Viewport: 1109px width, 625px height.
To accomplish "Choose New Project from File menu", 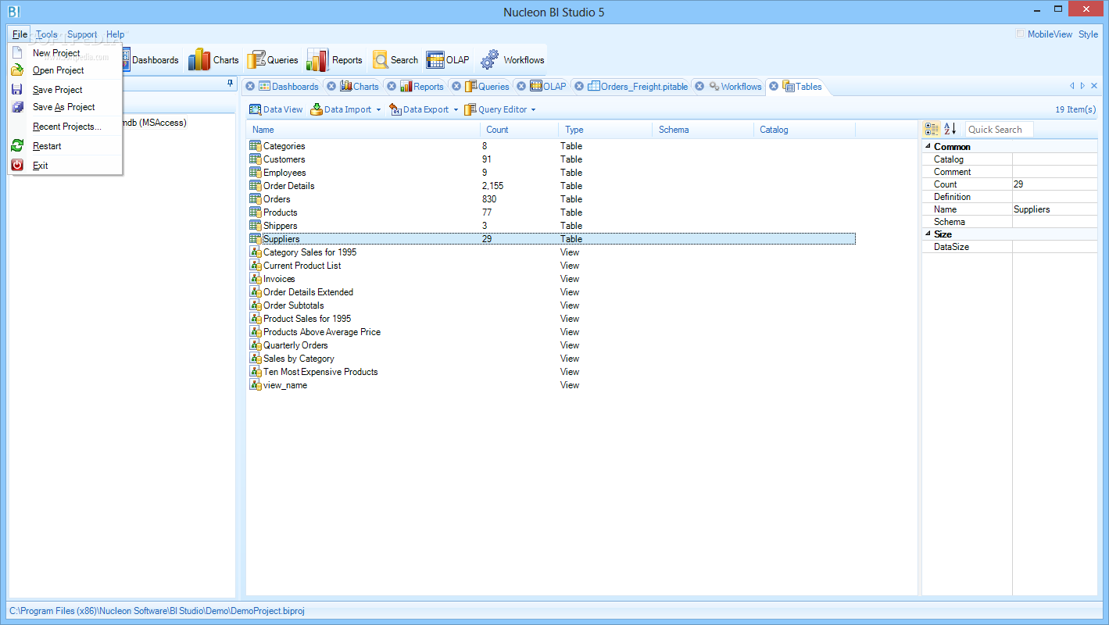I will tap(65, 53).
